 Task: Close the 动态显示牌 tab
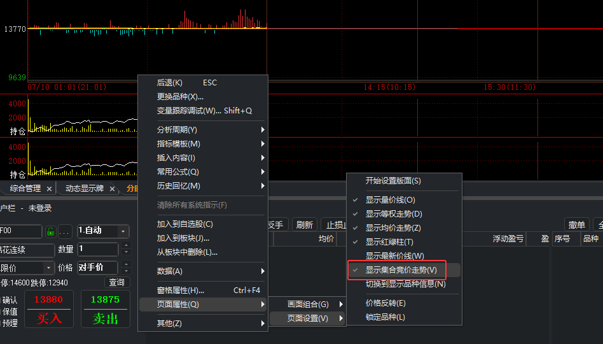click(x=113, y=189)
